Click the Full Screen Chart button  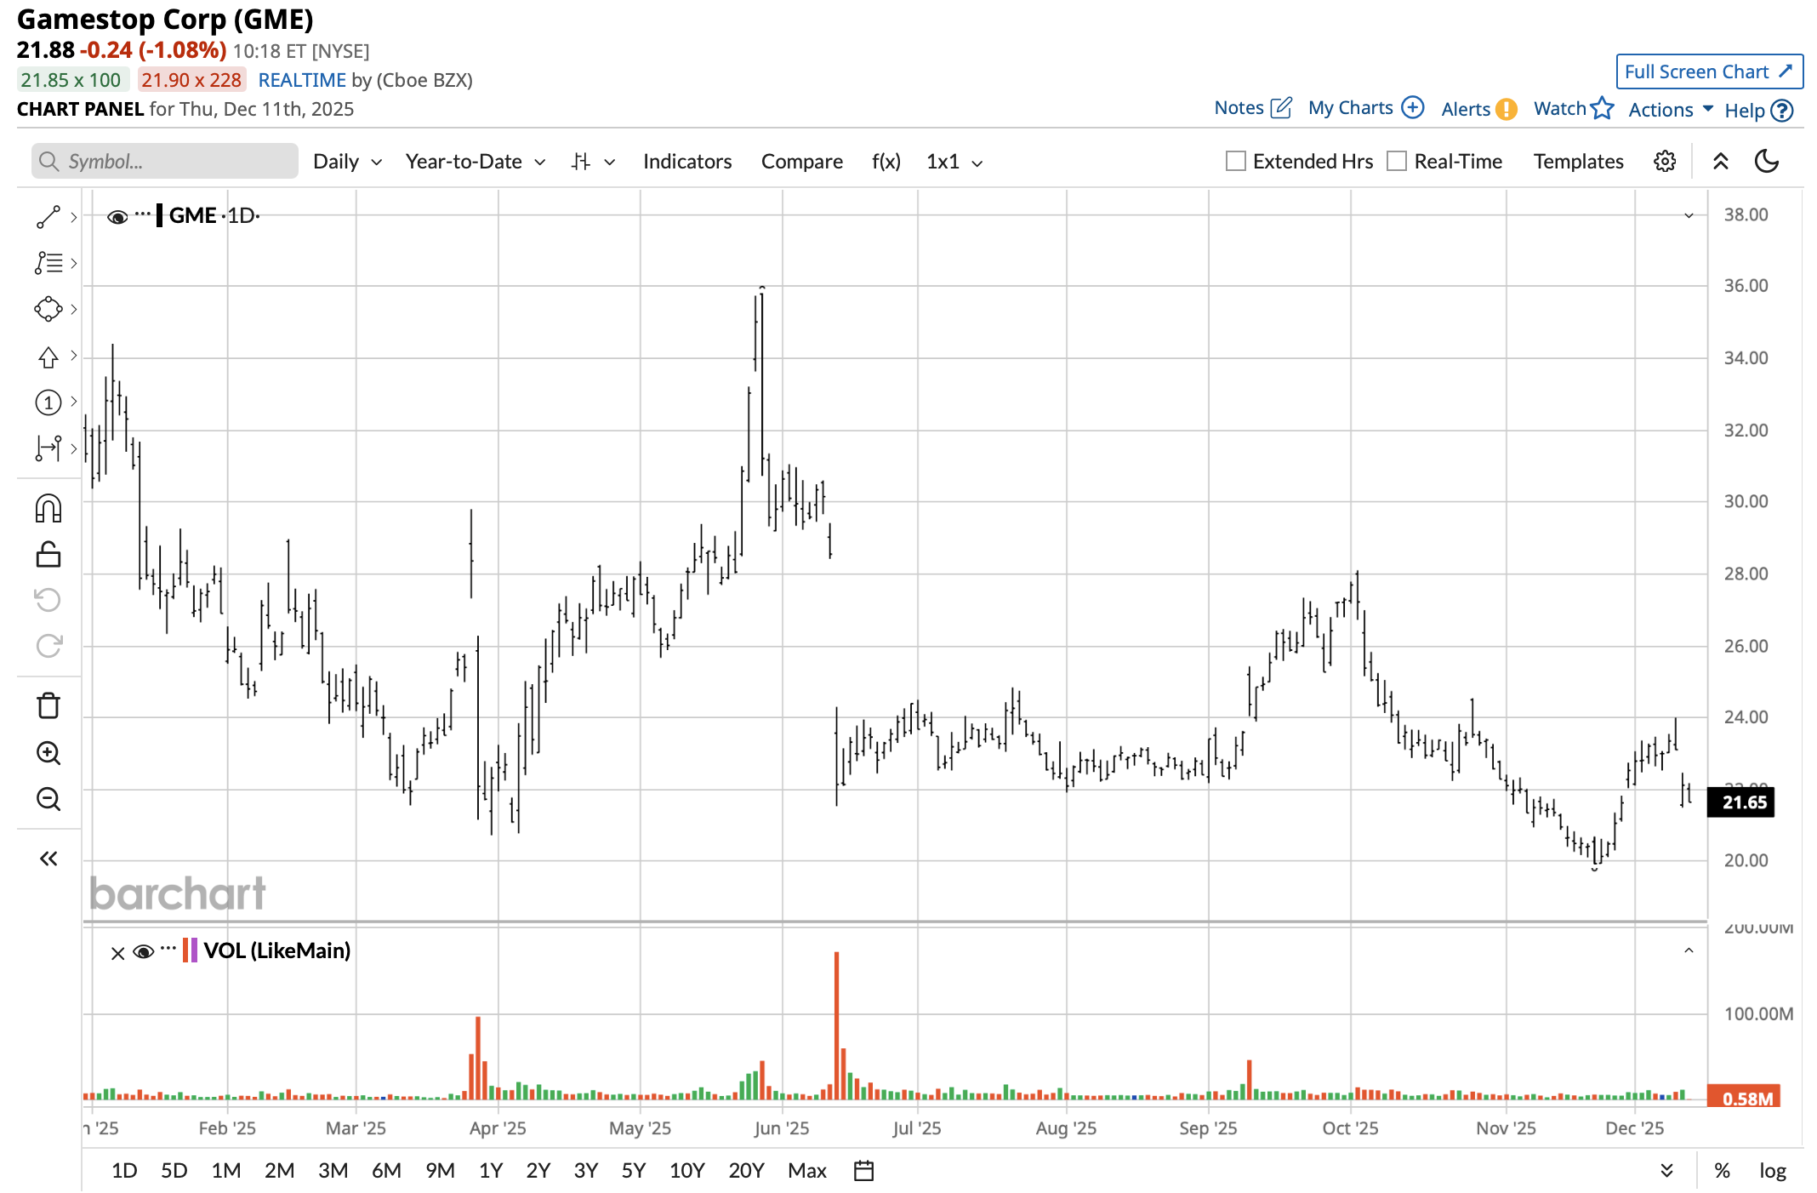point(1709,72)
